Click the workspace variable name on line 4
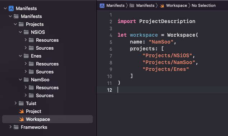The height and width of the screenshot is (136, 228). 144,35
